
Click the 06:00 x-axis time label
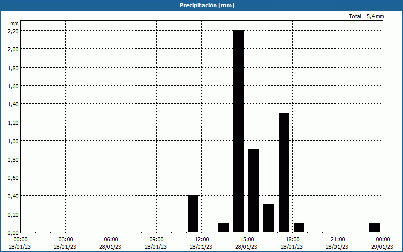coord(111,240)
